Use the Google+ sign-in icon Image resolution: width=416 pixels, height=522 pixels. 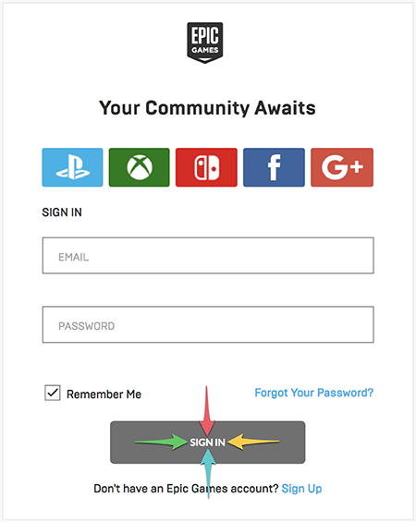click(x=342, y=167)
